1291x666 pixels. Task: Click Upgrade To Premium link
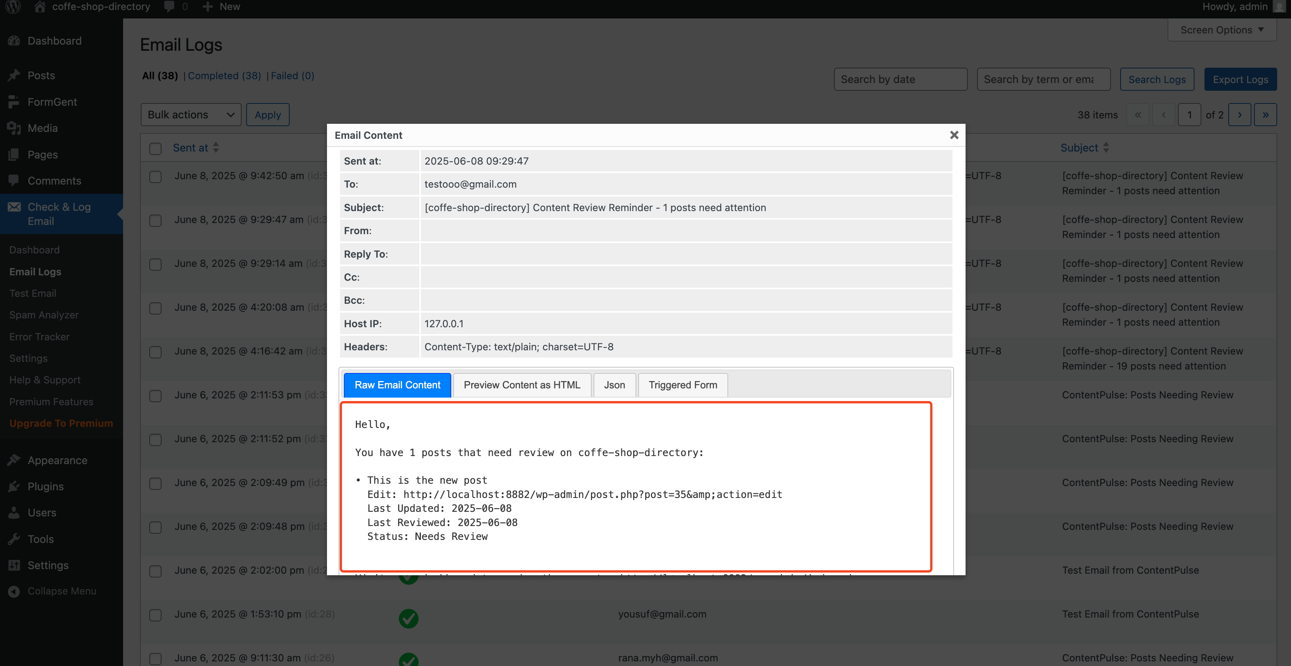[61, 423]
